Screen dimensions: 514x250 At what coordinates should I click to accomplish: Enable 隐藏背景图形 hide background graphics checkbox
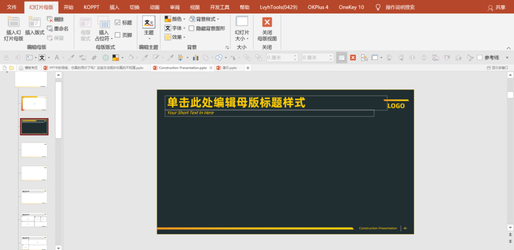(191, 29)
